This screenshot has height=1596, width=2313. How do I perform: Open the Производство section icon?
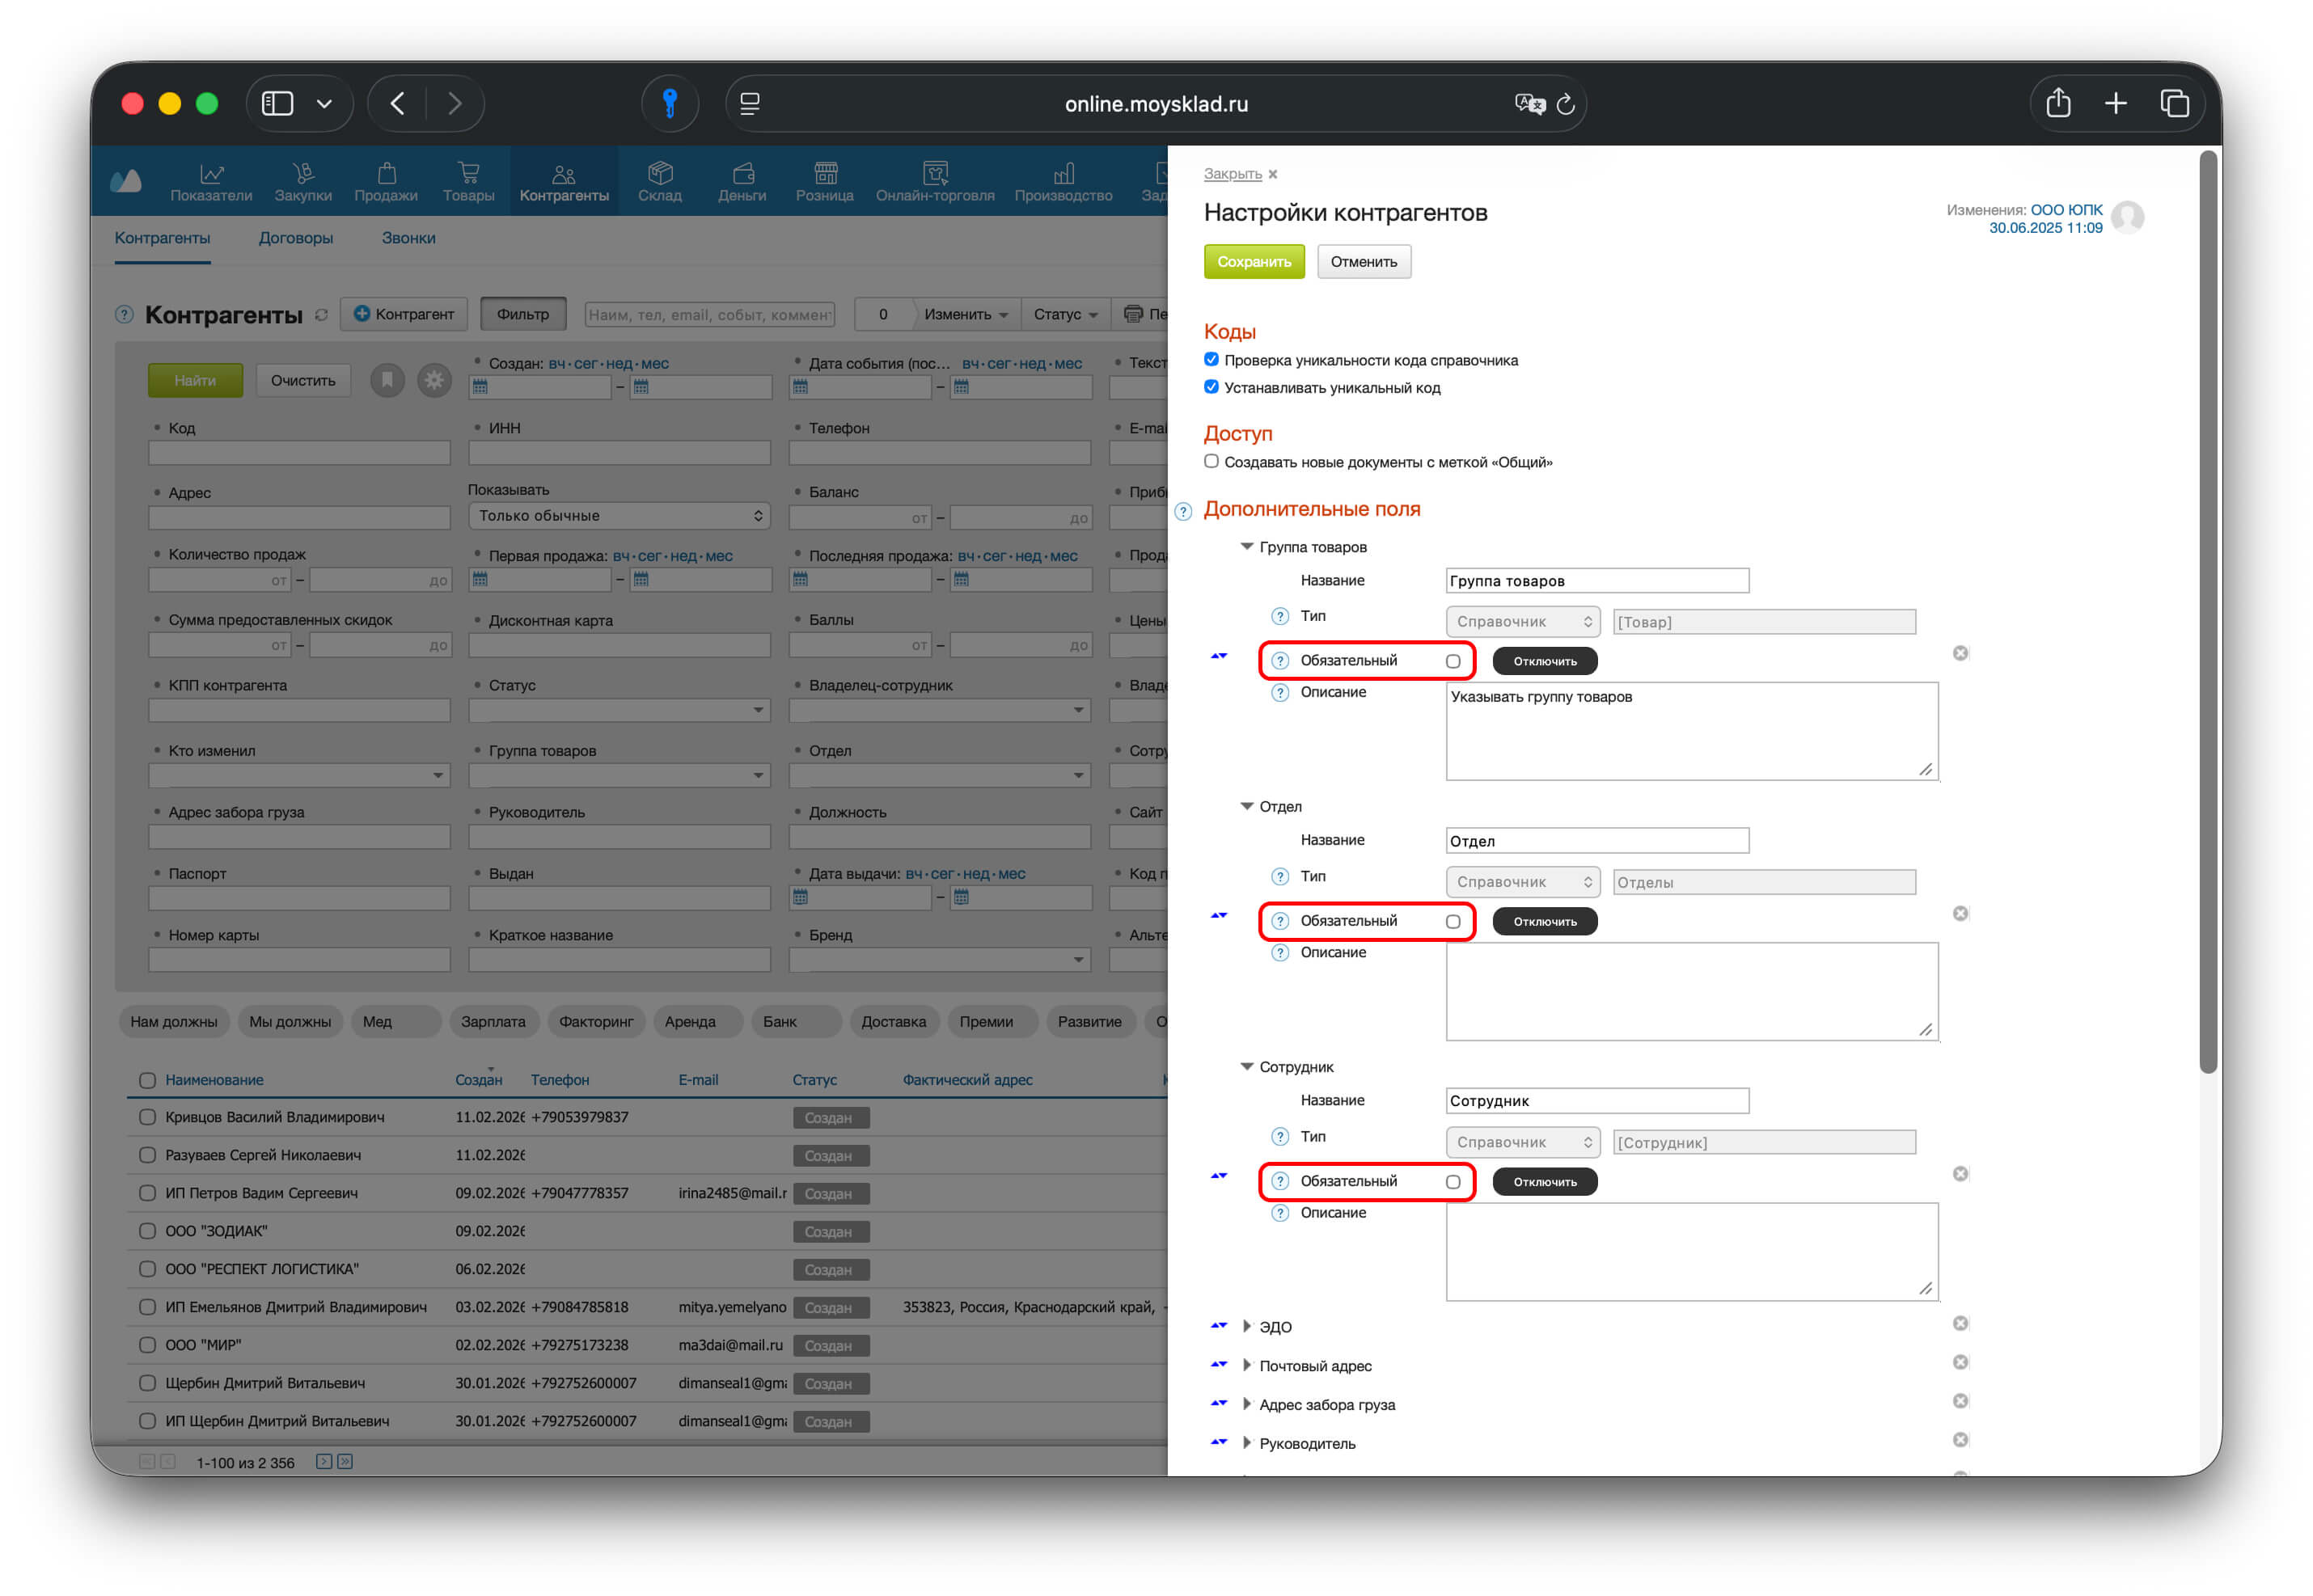coord(1063,174)
